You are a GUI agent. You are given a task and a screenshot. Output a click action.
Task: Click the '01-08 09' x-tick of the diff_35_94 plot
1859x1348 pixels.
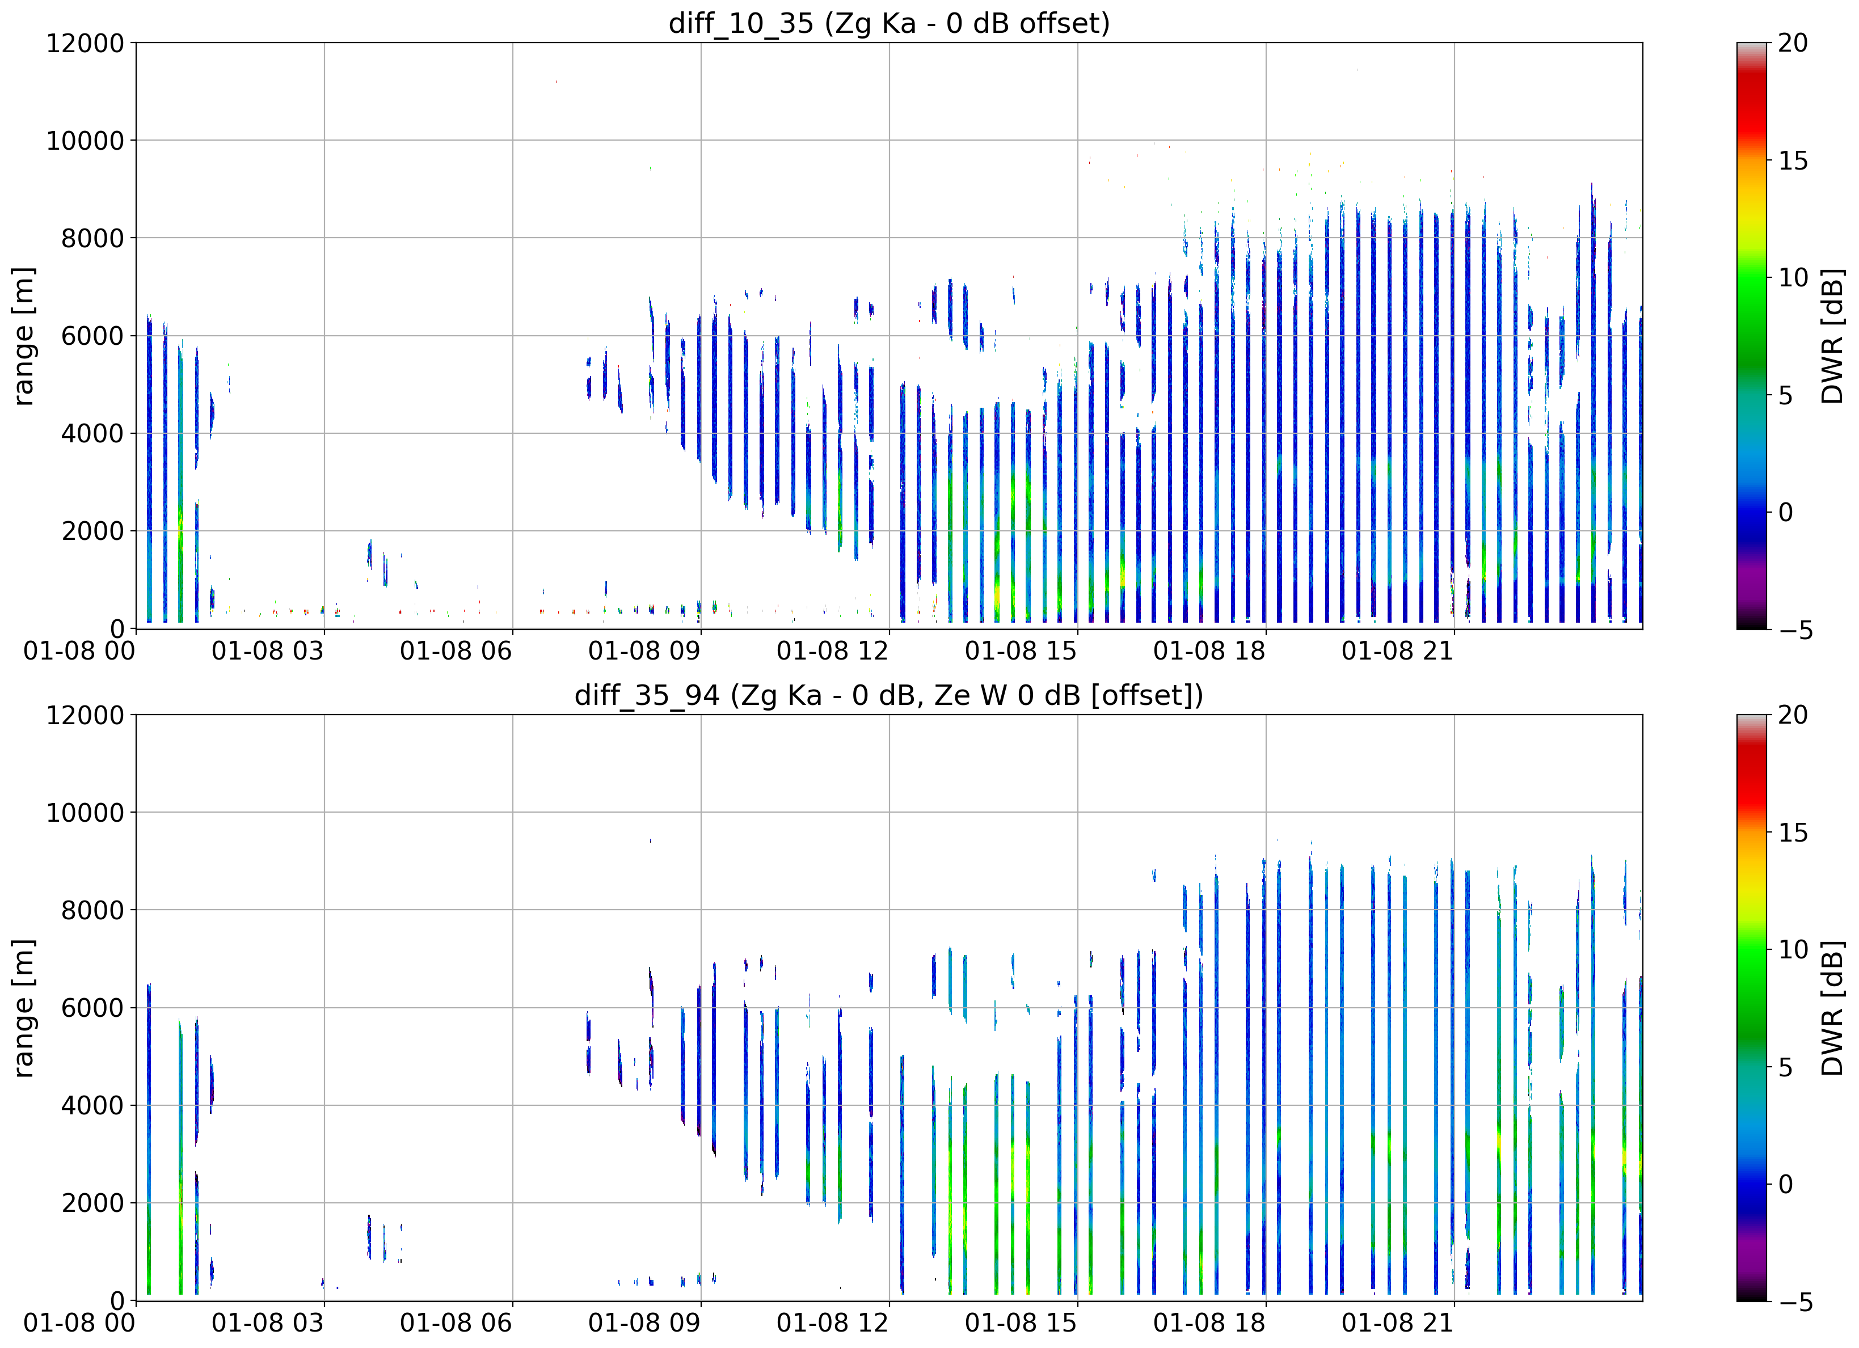pos(644,1324)
